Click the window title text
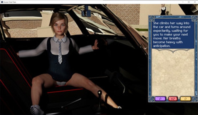 [11, 2]
